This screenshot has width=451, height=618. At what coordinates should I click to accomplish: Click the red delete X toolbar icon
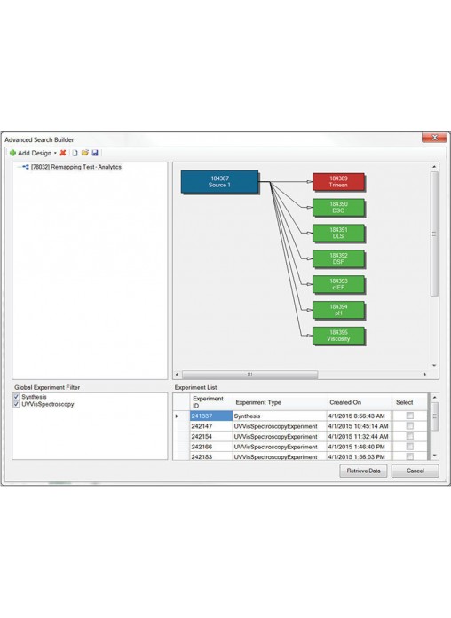tap(63, 153)
